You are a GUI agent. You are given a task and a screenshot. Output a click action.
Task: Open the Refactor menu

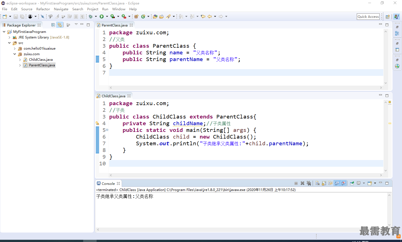43,9
